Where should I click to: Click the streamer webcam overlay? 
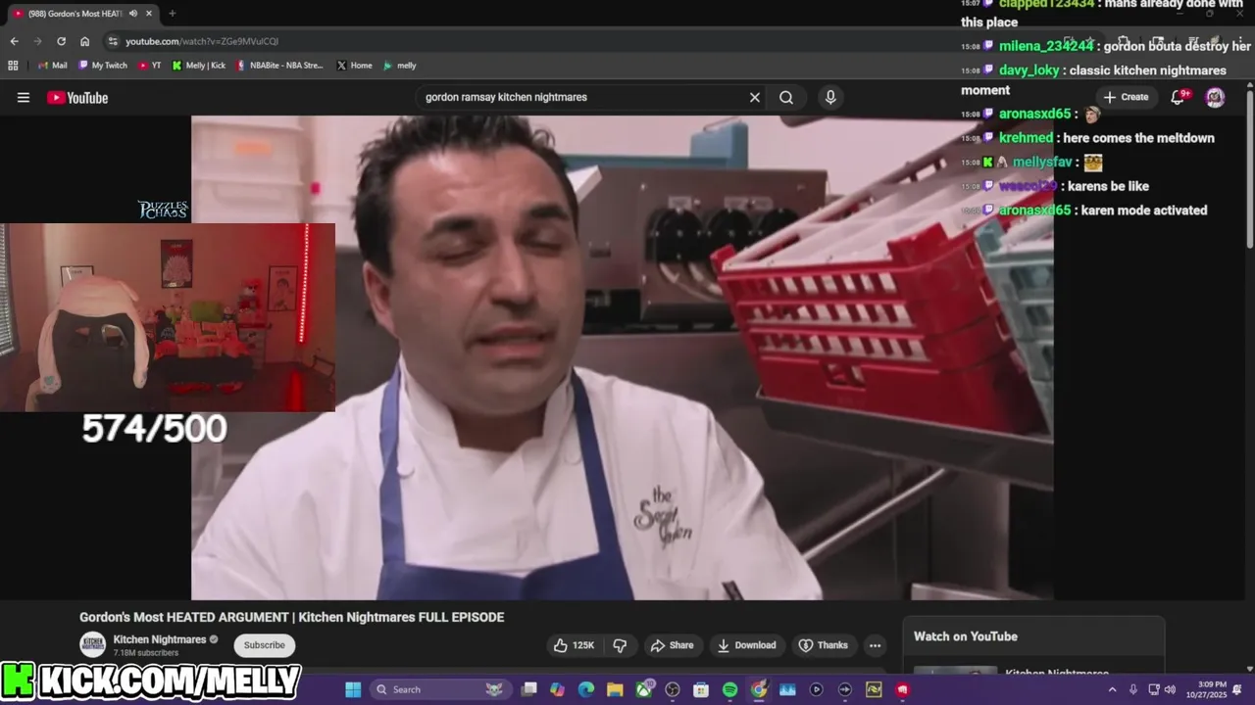(168, 317)
